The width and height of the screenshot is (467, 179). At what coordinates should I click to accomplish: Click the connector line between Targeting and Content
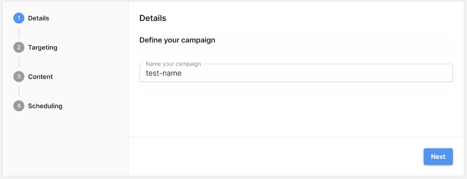pos(19,62)
